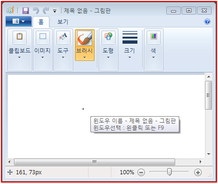Image resolution: width=218 pixels, height=184 pixels.
Task: Redo action with forward arrow icon
Action: [46, 11]
